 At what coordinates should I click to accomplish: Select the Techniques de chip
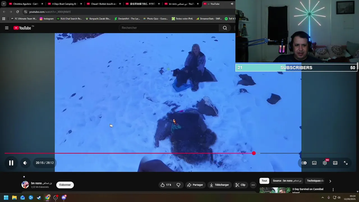coord(316,181)
